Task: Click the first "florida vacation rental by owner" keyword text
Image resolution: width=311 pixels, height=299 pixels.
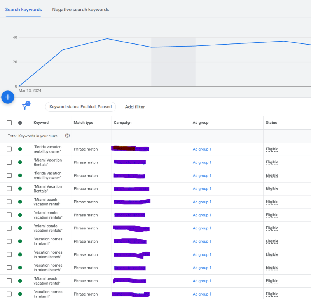Action: click(47, 149)
